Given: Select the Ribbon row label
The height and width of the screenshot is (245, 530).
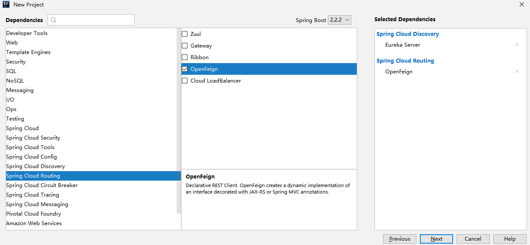Looking at the screenshot, I should pos(200,57).
